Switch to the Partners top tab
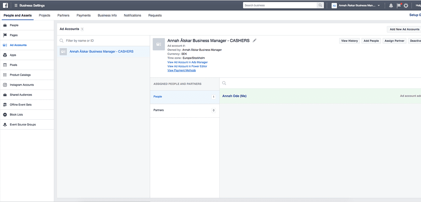This screenshot has height=202, width=421. tap(63, 16)
